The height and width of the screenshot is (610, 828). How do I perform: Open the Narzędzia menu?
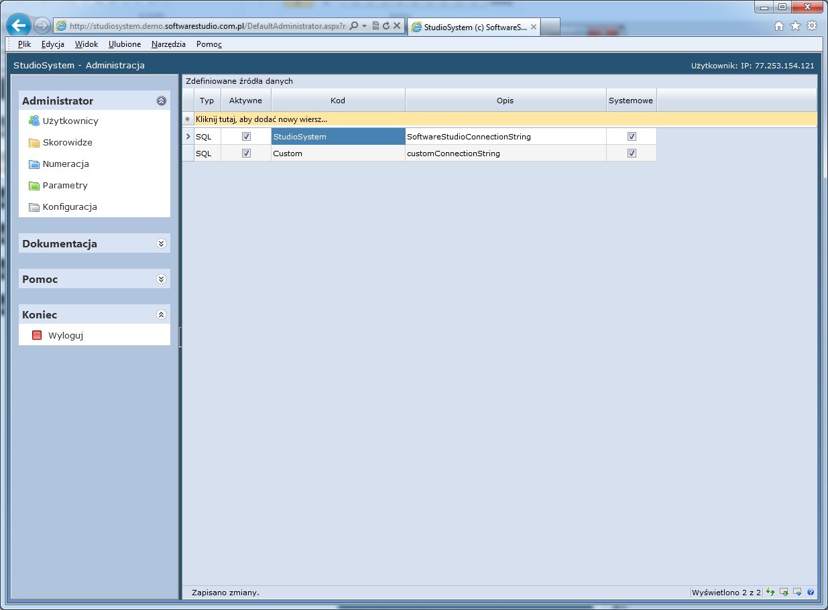169,44
